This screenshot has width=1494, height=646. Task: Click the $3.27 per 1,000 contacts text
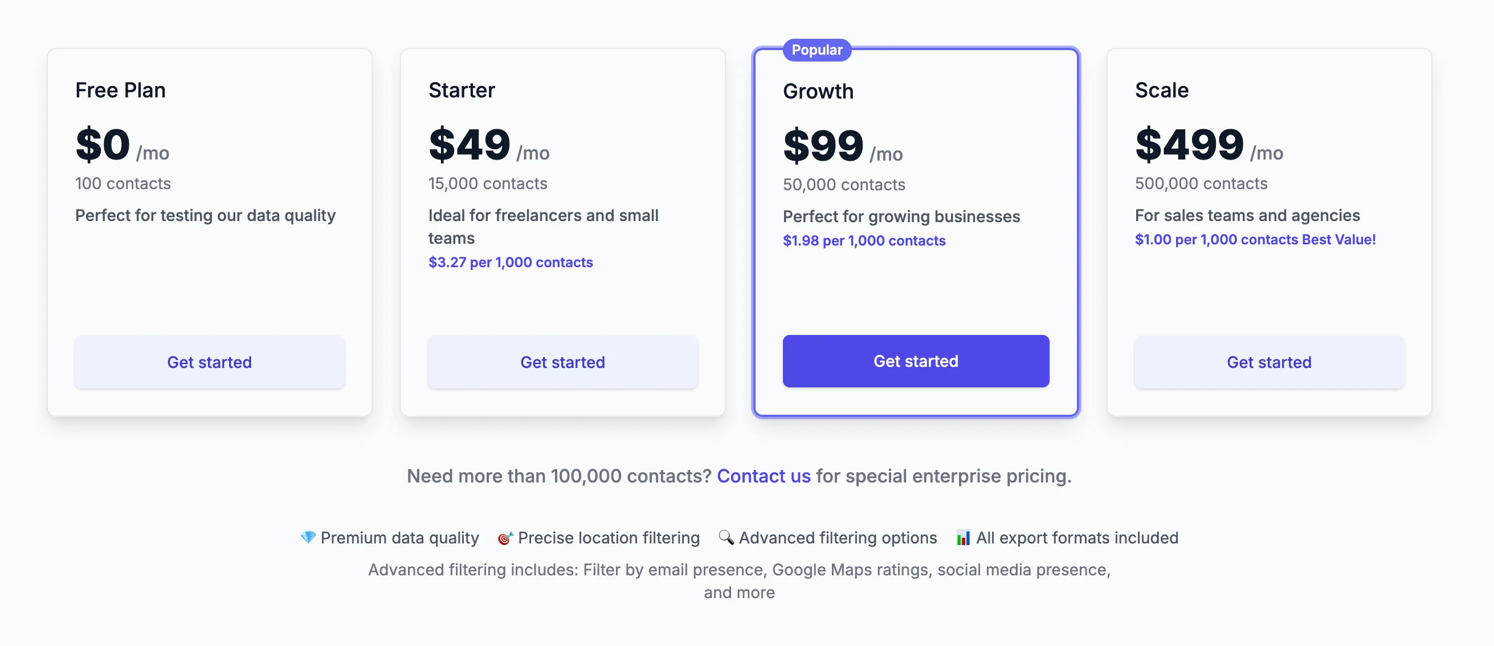click(x=511, y=262)
